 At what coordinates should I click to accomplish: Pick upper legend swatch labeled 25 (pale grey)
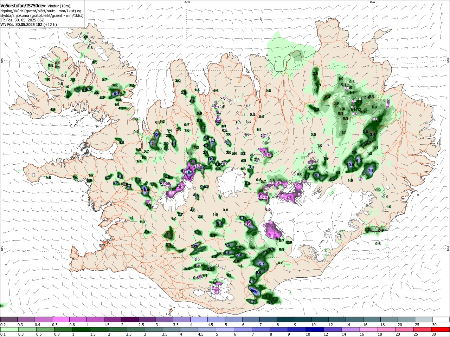point(423,319)
